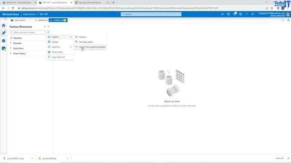Expand the Power Query tree node

[11, 53]
